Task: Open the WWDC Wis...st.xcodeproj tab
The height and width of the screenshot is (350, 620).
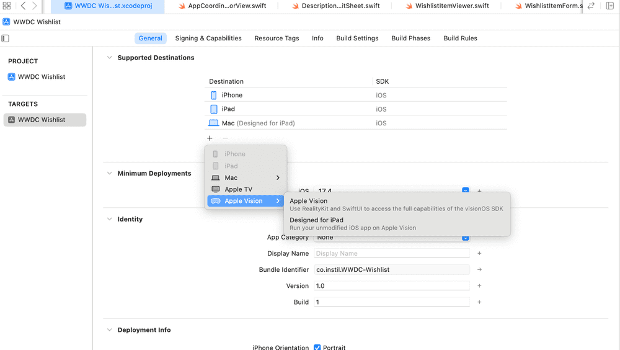Action: pyautogui.click(x=108, y=6)
